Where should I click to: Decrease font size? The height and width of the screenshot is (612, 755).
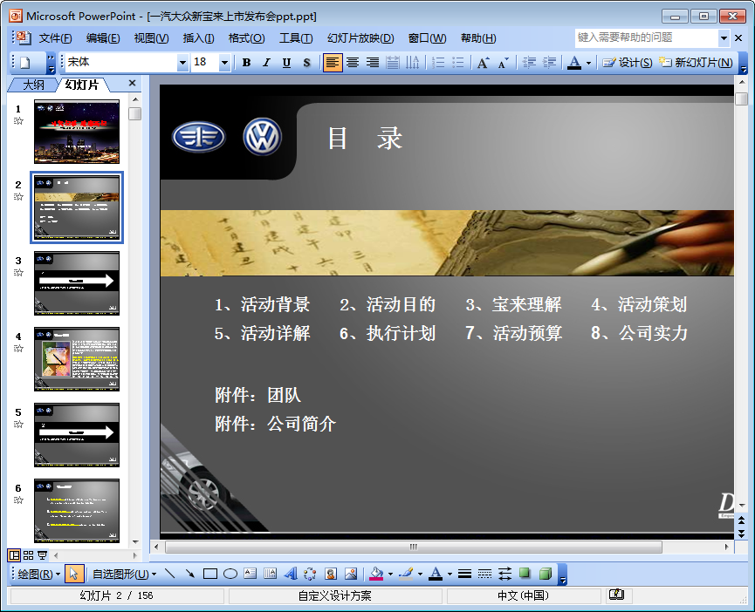coord(503,63)
